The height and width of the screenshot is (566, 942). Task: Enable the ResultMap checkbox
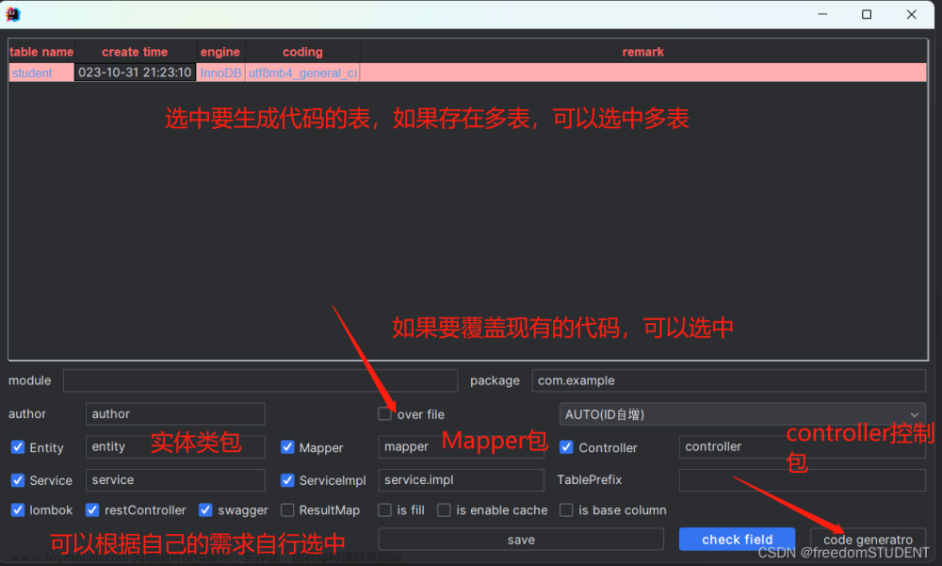(x=287, y=510)
